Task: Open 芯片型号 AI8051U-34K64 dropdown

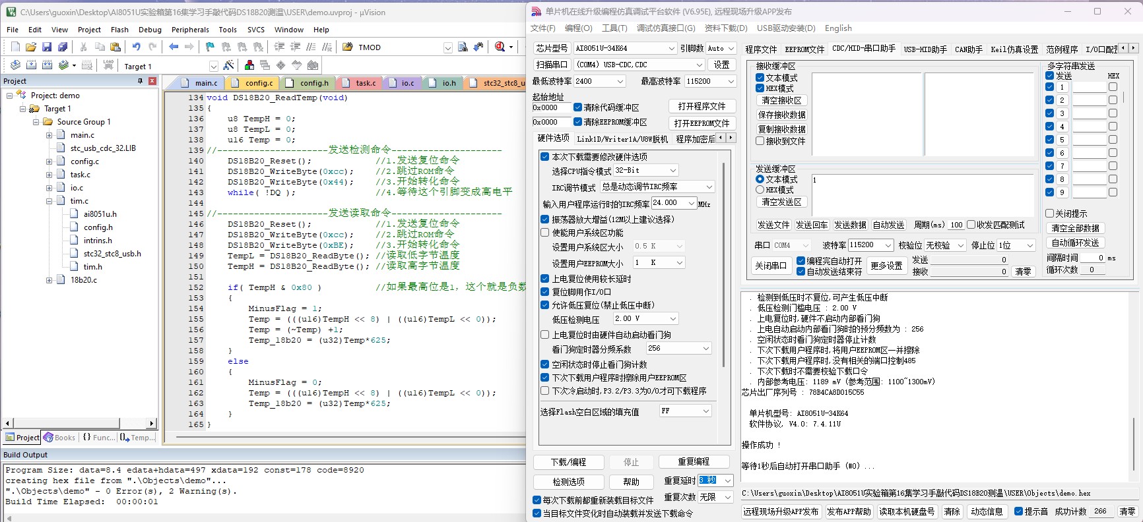Action: click(x=624, y=48)
